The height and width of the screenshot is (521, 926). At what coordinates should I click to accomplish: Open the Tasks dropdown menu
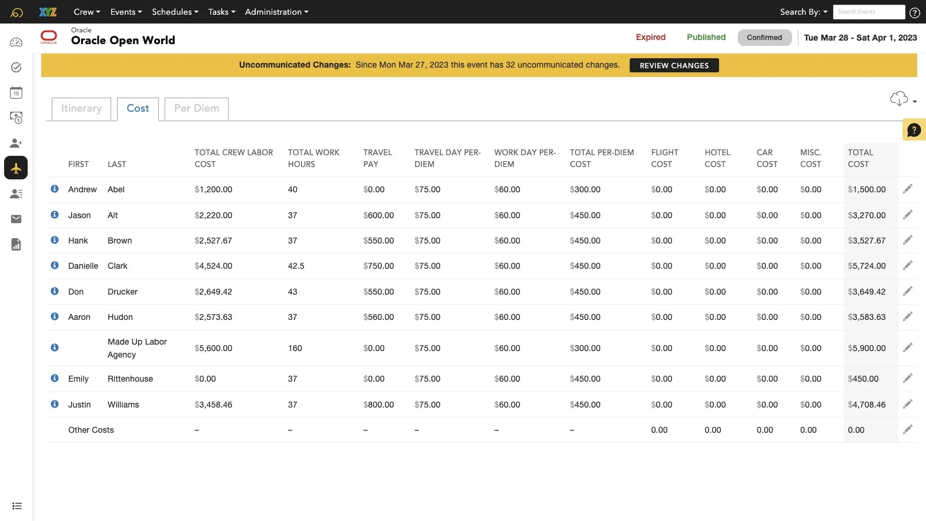click(222, 12)
